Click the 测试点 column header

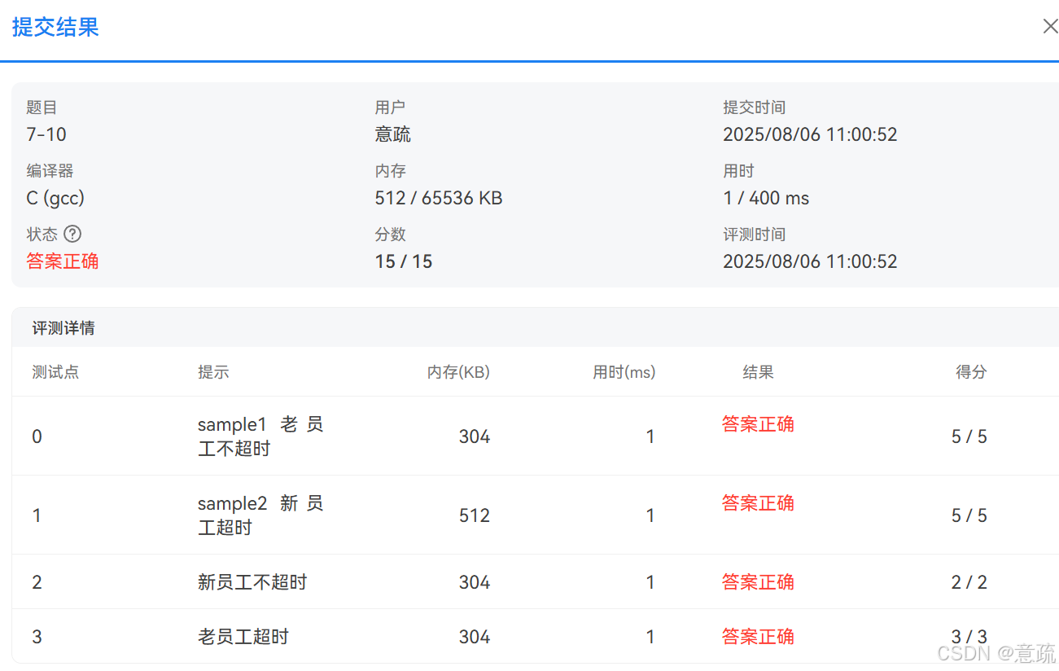pyautogui.click(x=55, y=372)
